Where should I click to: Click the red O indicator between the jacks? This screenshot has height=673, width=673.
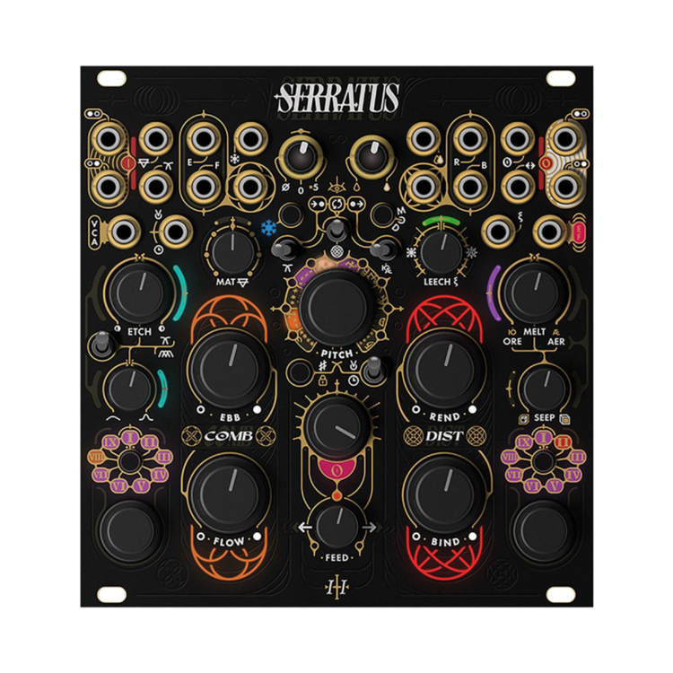(x=546, y=163)
